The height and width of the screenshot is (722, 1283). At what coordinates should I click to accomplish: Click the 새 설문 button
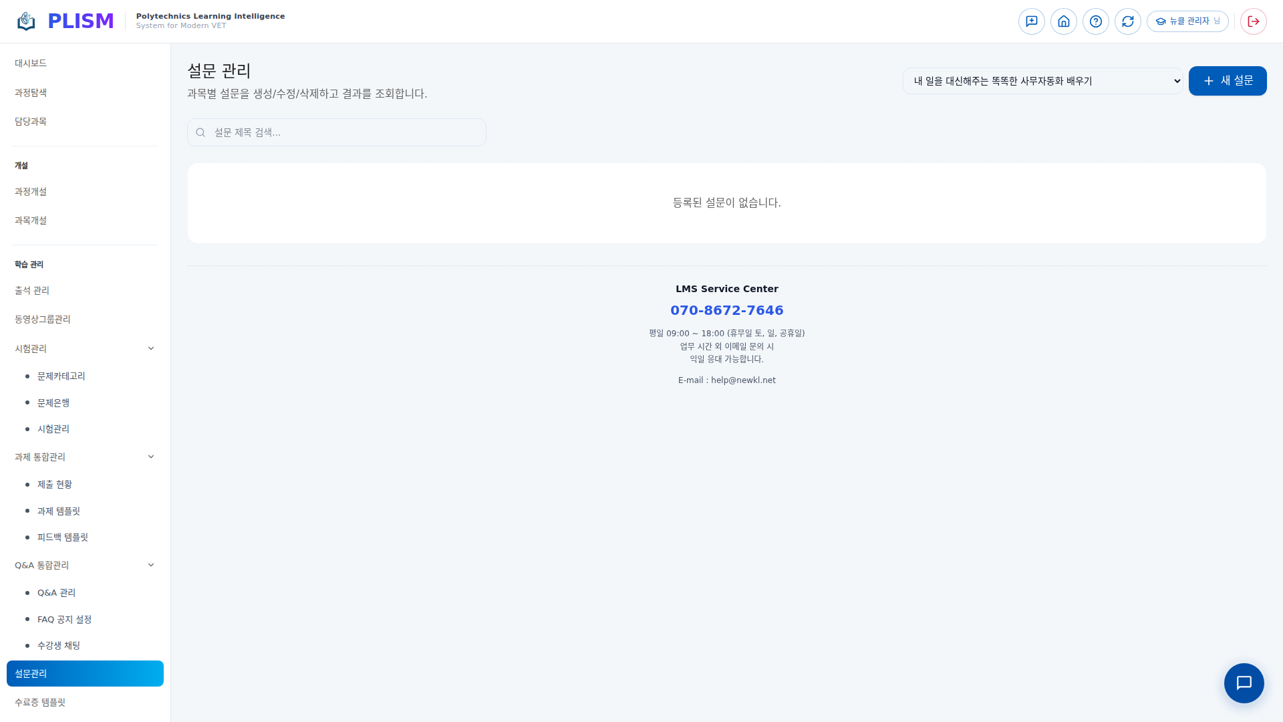pos(1227,81)
